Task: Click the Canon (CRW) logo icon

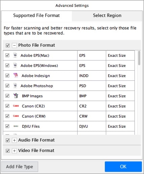Action: pyautogui.click(x=16, y=116)
